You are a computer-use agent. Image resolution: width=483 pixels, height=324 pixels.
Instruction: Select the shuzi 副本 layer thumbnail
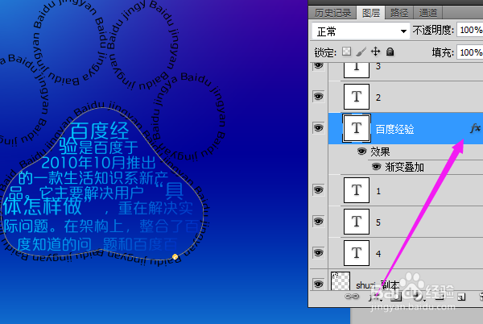point(341,280)
